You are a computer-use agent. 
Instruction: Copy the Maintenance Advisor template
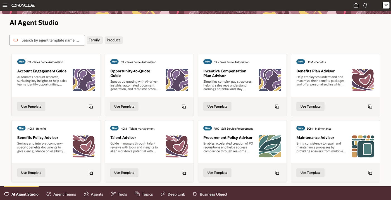click(370, 173)
